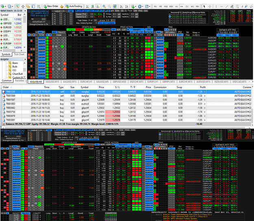Draw a horizontal line tool

221,6
